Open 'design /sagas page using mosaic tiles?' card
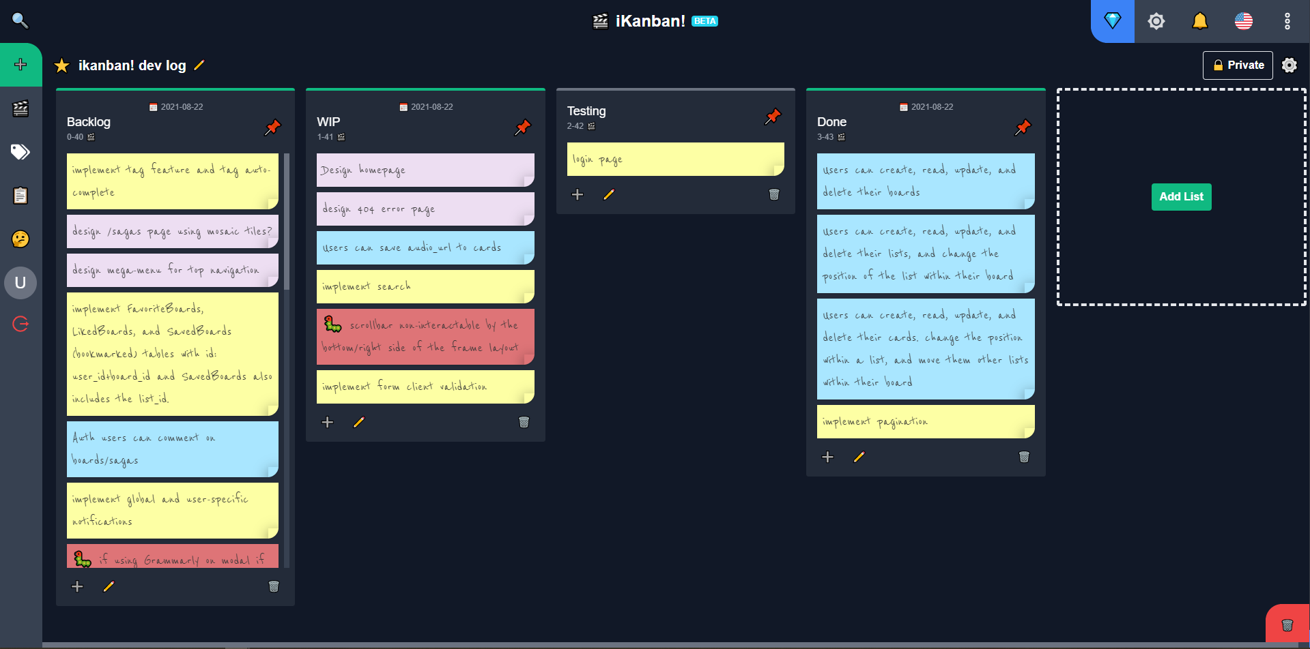The width and height of the screenshot is (1310, 649). tap(173, 231)
